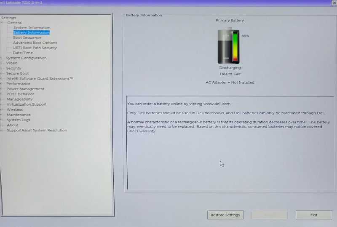The width and height of the screenshot is (337, 227).
Task: Click the battery green charge level bar
Action: point(235,46)
